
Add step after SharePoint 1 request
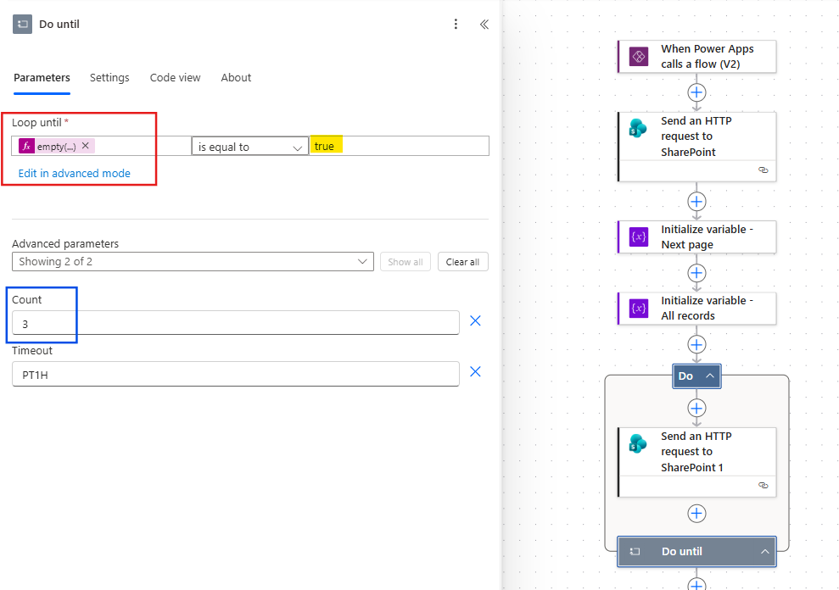coord(696,514)
